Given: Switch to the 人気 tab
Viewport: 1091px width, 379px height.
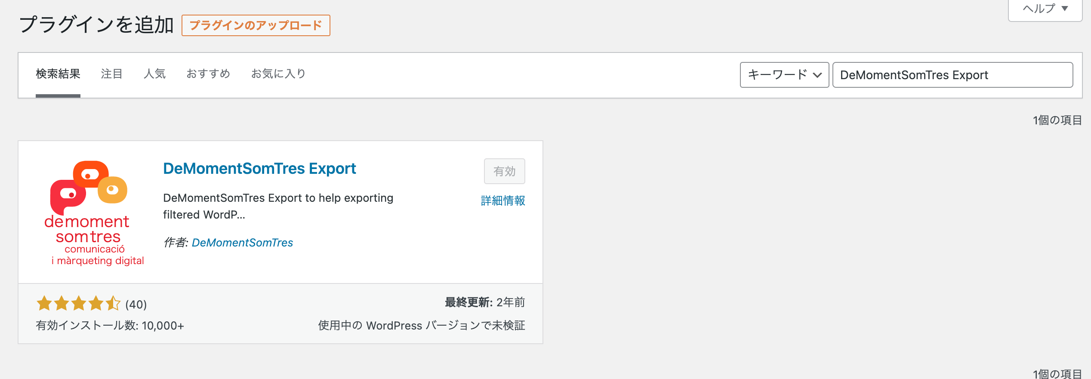Looking at the screenshot, I should click(154, 74).
